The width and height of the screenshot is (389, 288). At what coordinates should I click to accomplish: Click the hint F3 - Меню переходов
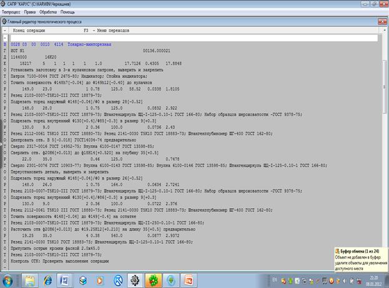(106, 31)
